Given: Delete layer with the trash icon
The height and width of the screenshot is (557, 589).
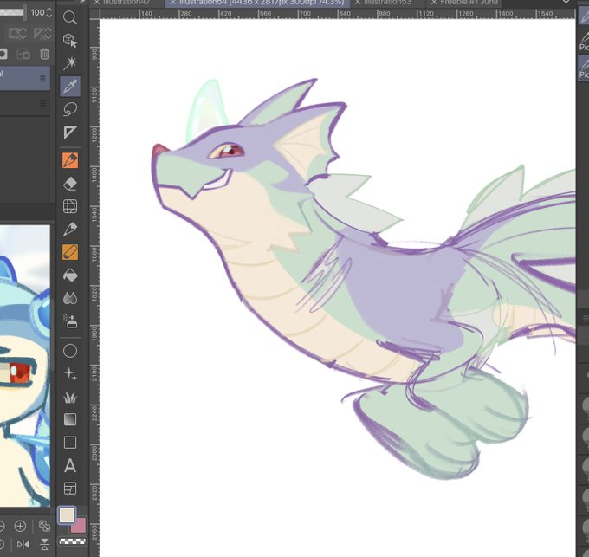Looking at the screenshot, I should coord(45,54).
